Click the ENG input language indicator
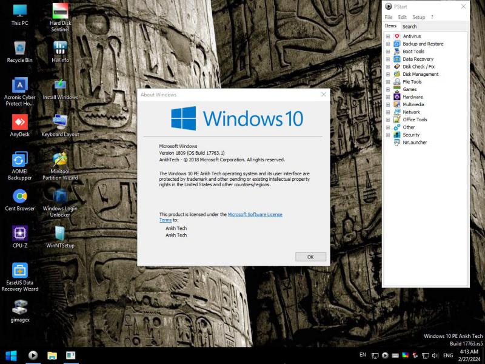The width and height of the screenshot is (485, 364). click(x=448, y=356)
